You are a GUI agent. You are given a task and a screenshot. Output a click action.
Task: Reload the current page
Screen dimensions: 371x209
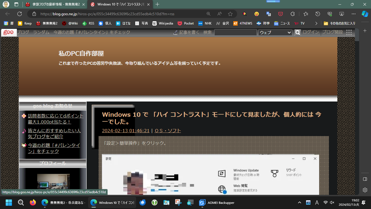click(x=20, y=14)
